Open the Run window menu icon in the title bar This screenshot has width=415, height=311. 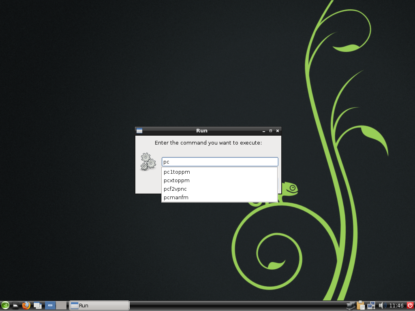[139, 131]
